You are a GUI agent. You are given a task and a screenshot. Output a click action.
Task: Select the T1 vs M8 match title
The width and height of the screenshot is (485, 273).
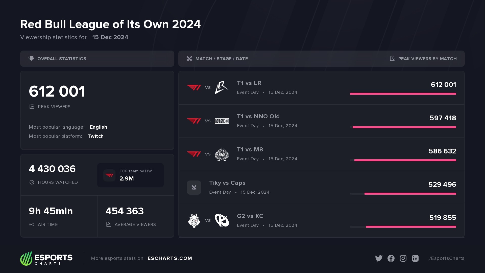(250, 150)
